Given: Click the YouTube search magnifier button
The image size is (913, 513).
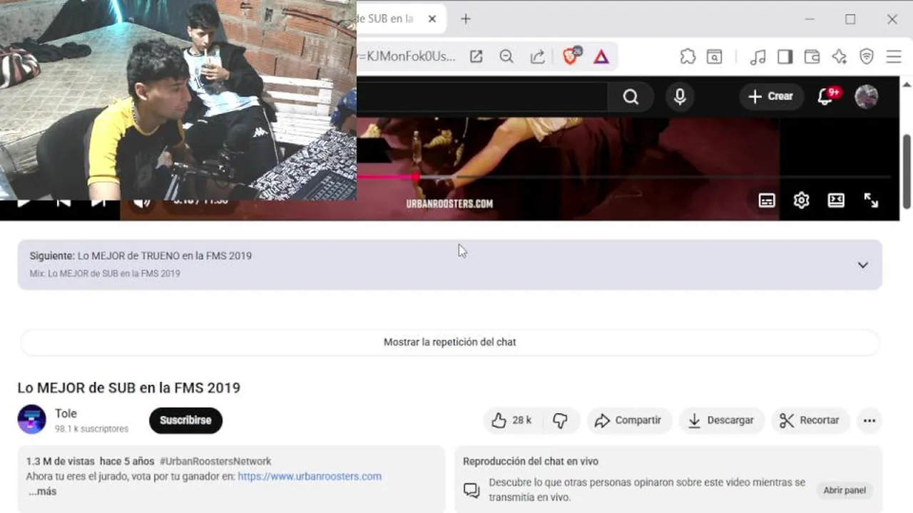Looking at the screenshot, I should (x=631, y=96).
